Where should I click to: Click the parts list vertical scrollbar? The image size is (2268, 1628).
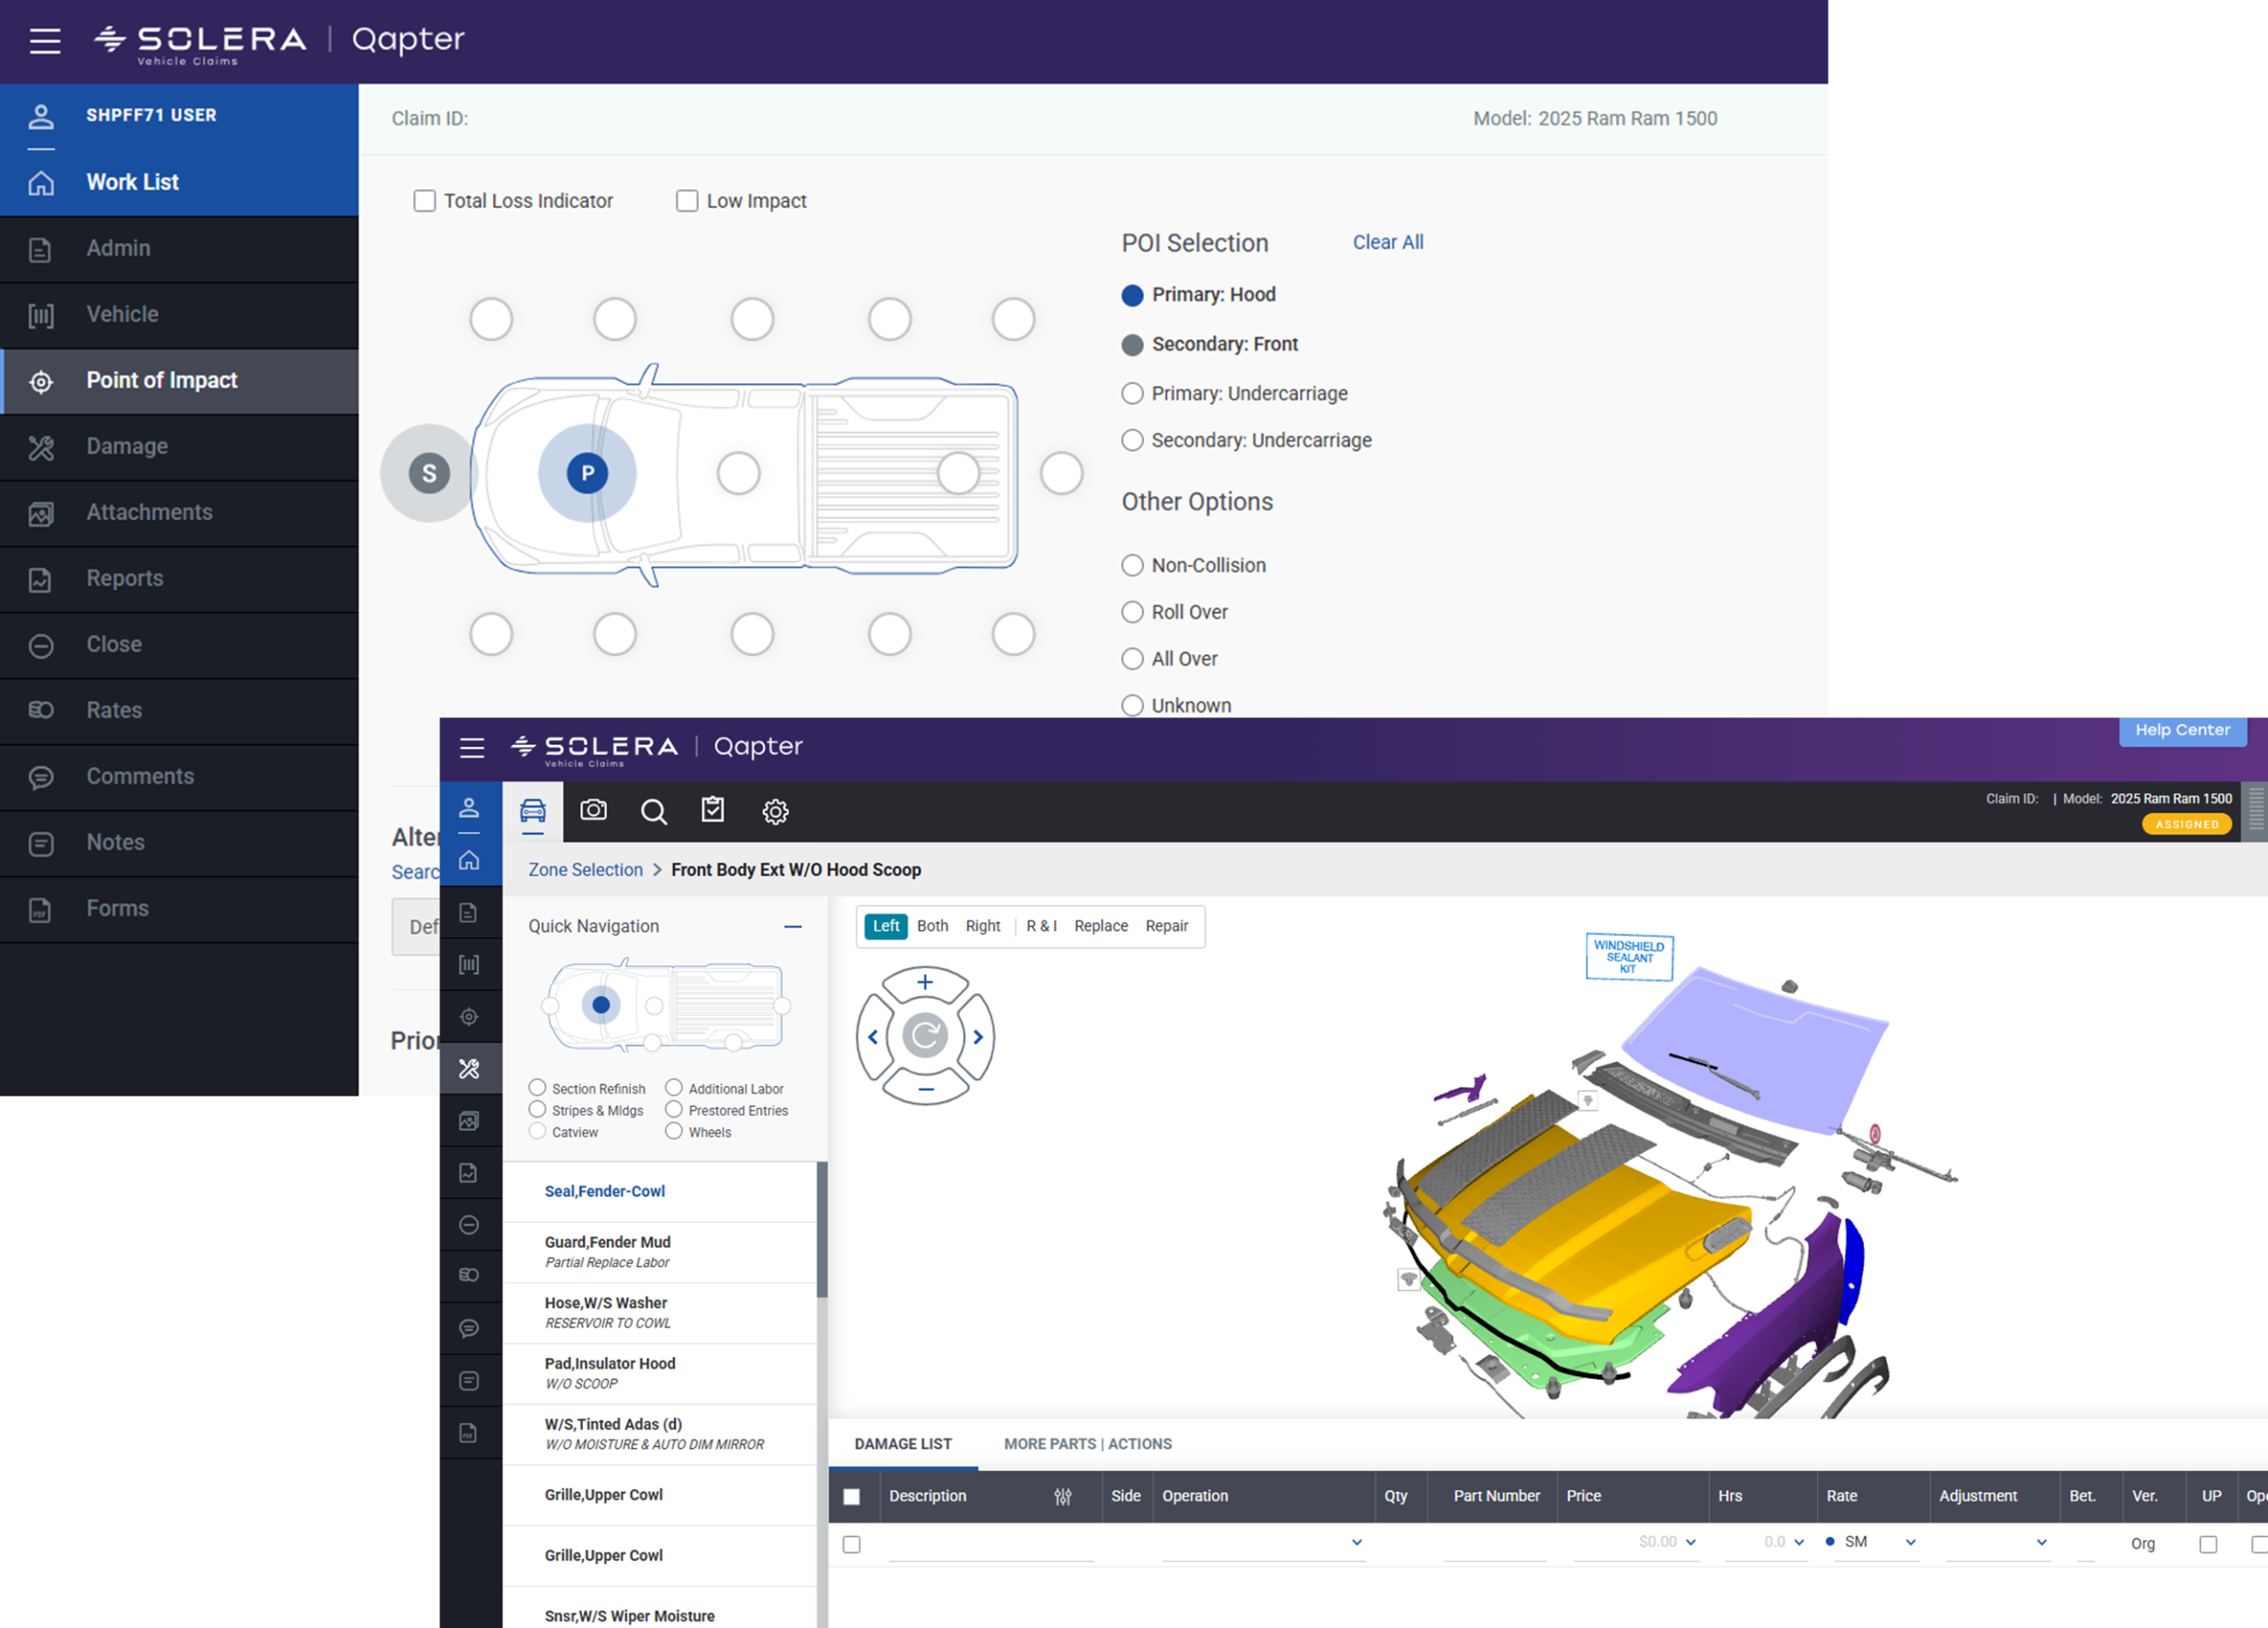point(822,1230)
